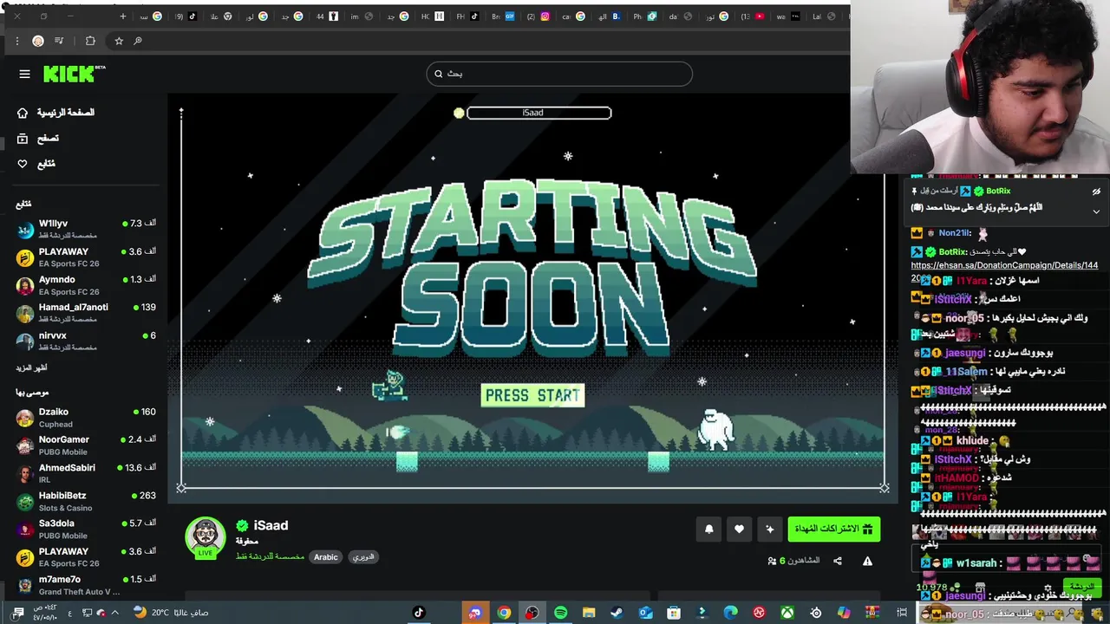Open weather widget showing 20°C
The width and height of the screenshot is (1110, 624).
point(170,613)
